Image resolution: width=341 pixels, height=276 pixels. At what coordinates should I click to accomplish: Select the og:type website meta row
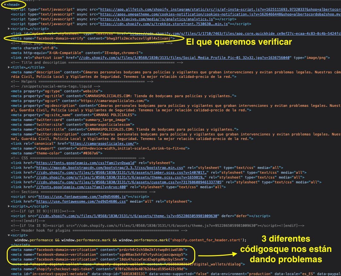coord(57,91)
